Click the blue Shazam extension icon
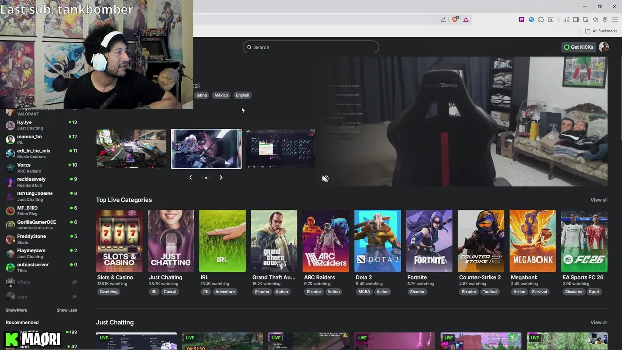Screen dimensions: 622x350 (x=531, y=19)
